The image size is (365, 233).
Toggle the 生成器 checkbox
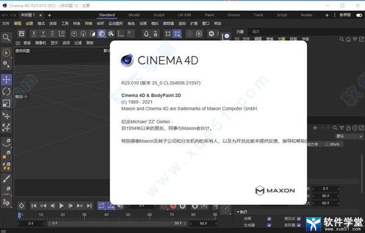[269, 225]
